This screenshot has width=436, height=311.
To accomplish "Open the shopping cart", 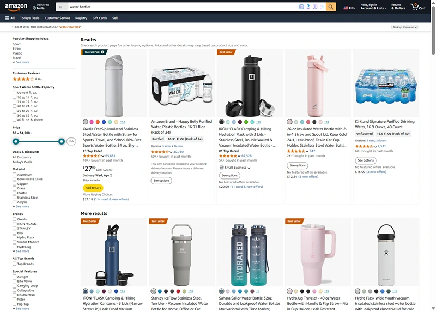I will point(416,7).
